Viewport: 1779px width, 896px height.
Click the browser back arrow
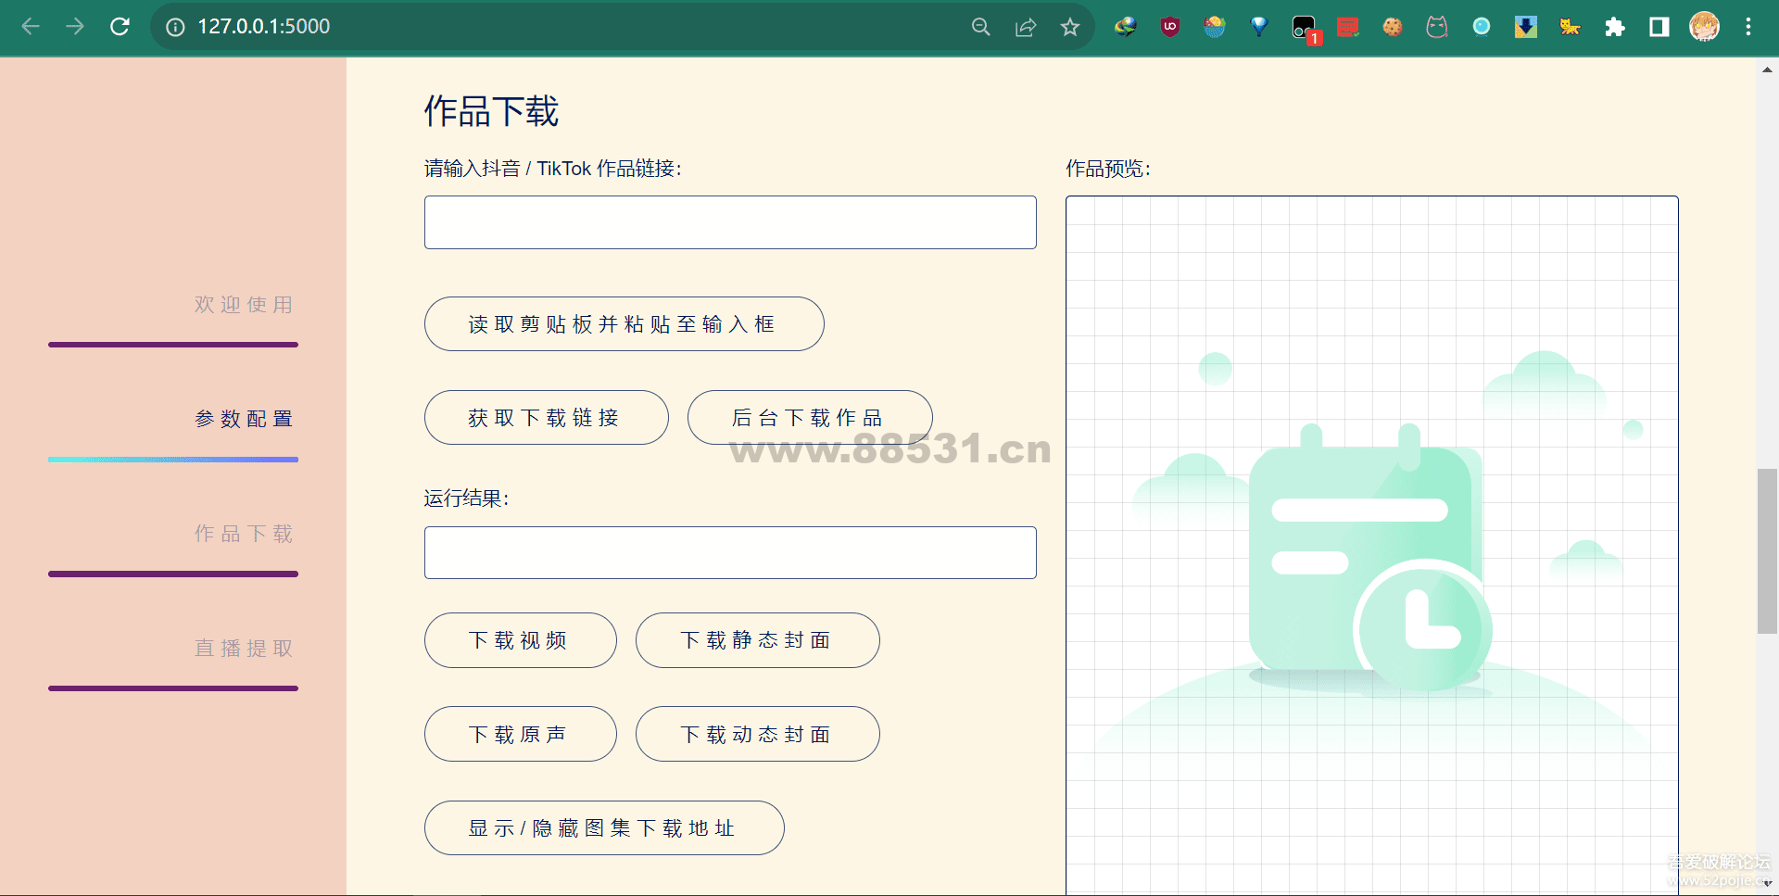click(x=31, y=27)
